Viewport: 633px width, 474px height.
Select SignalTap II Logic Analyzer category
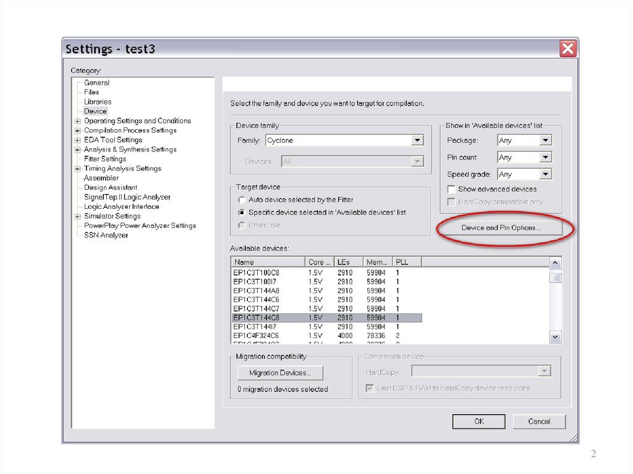coord(127,197)
